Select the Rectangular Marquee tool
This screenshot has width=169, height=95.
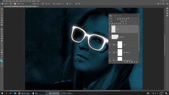[2, 11]
